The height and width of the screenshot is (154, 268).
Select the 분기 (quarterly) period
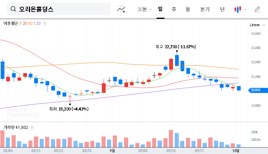click(205, 9)
